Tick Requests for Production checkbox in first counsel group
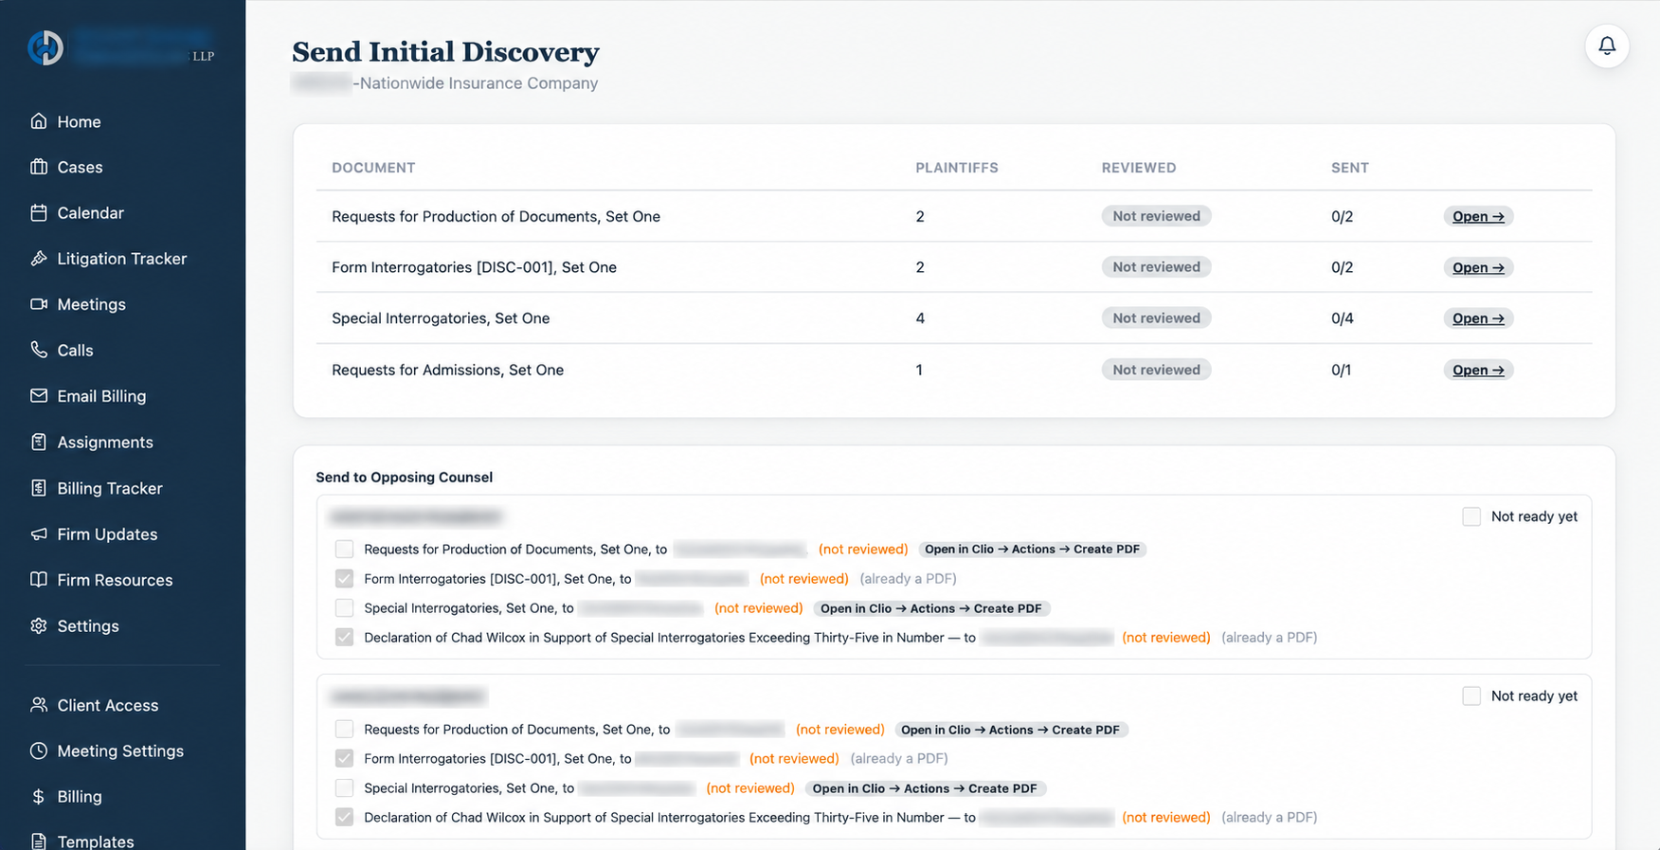This screenshot has width=1660, height=850. [x=344, y=550]
